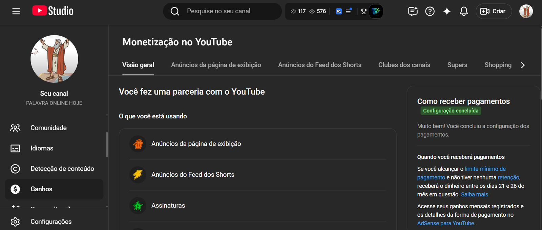Screen dimensions: 542x230
Task: Open the Clubes dos canais tab
Action: (404, 65)
